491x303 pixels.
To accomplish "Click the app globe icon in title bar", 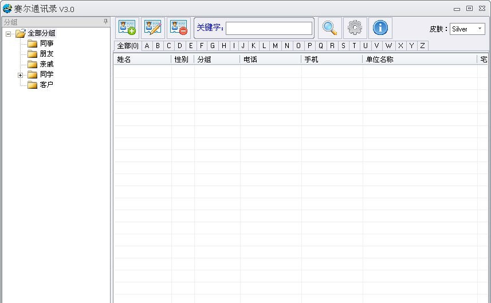I will (x=7, y=9).
